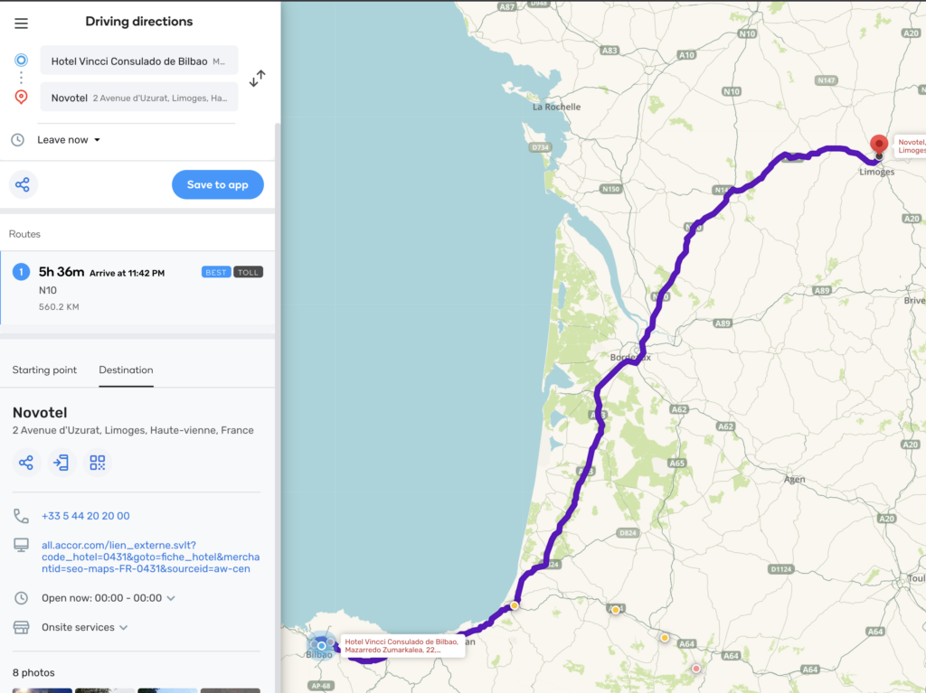Click the Save to app button
The height and width of the screenshot is (693, 926).
[x=217, y=184]
